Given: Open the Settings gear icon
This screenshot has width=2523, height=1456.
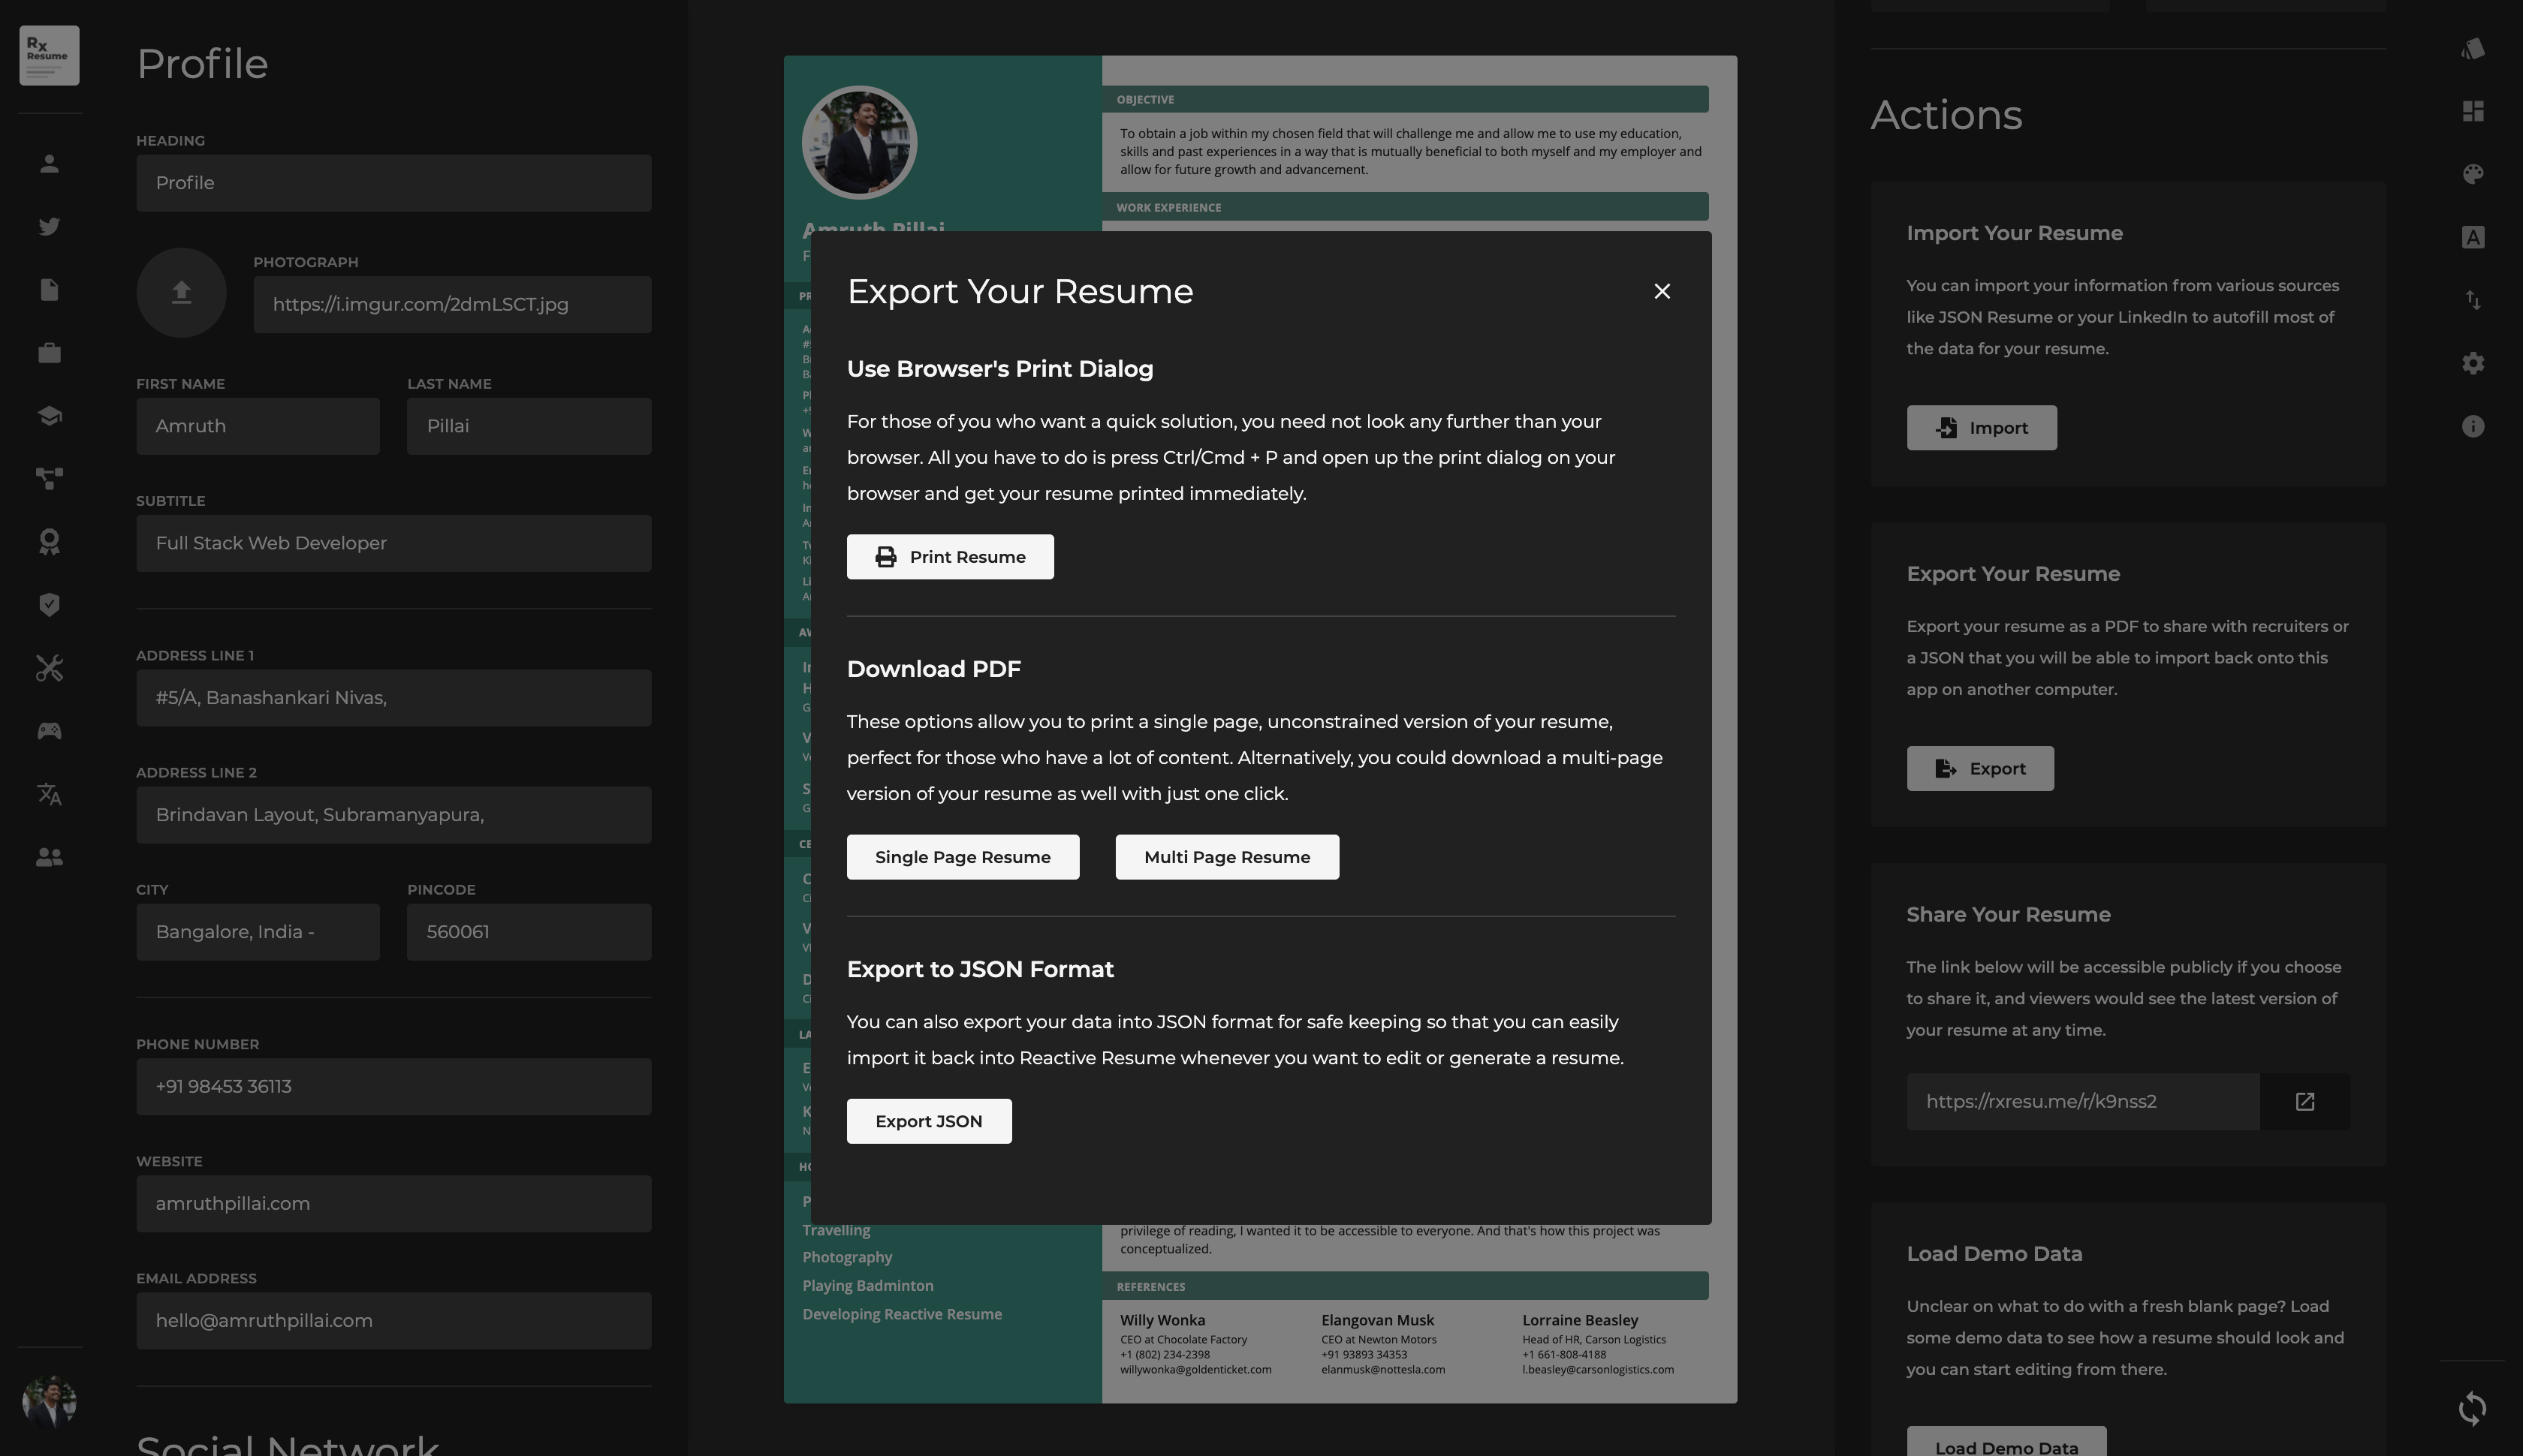Looking at the screenshot, I should click(2472, 363).
